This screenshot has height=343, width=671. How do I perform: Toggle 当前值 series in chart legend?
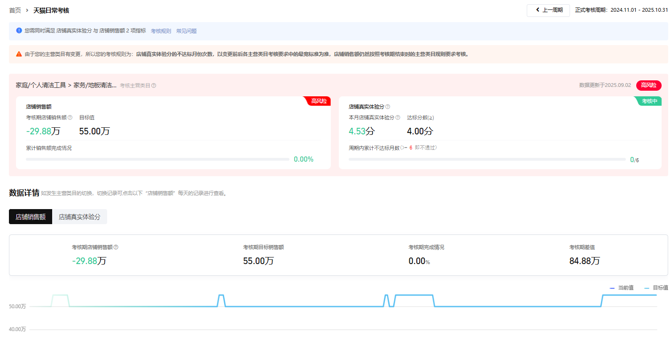(x=621, y=288)
